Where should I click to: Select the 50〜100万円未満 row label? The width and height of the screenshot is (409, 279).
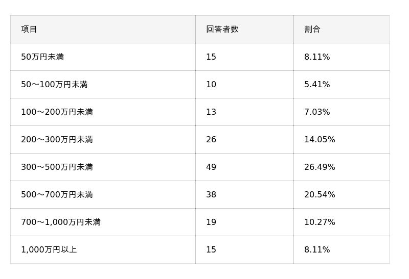[x=54, y=85]
